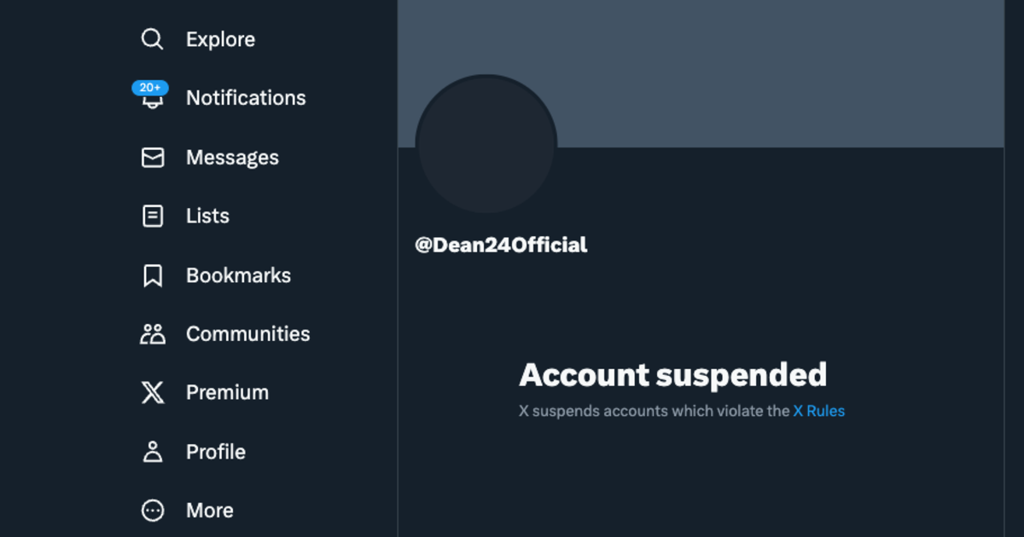Open the Premium subscription page

pyautogui.click(x=226, y=392)
